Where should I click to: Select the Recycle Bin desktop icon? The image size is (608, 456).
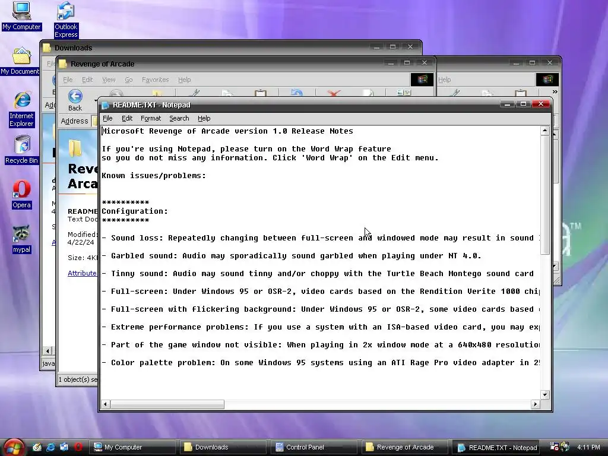22,150
